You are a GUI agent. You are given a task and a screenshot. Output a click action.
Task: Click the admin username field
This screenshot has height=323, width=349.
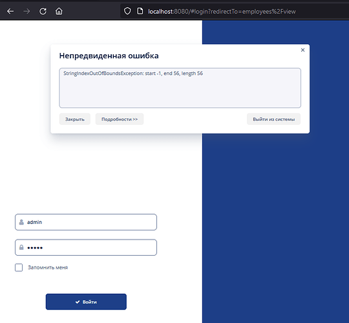point(86,222)
